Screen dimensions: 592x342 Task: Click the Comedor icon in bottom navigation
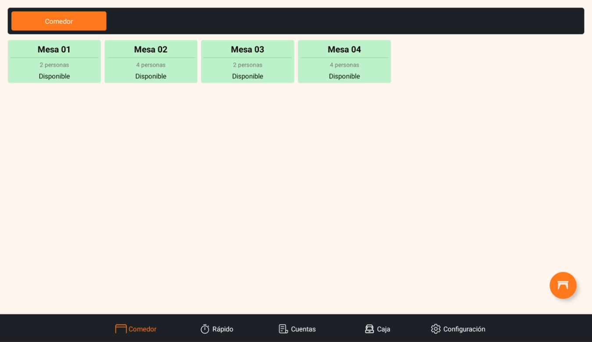(x=121, y=329)
